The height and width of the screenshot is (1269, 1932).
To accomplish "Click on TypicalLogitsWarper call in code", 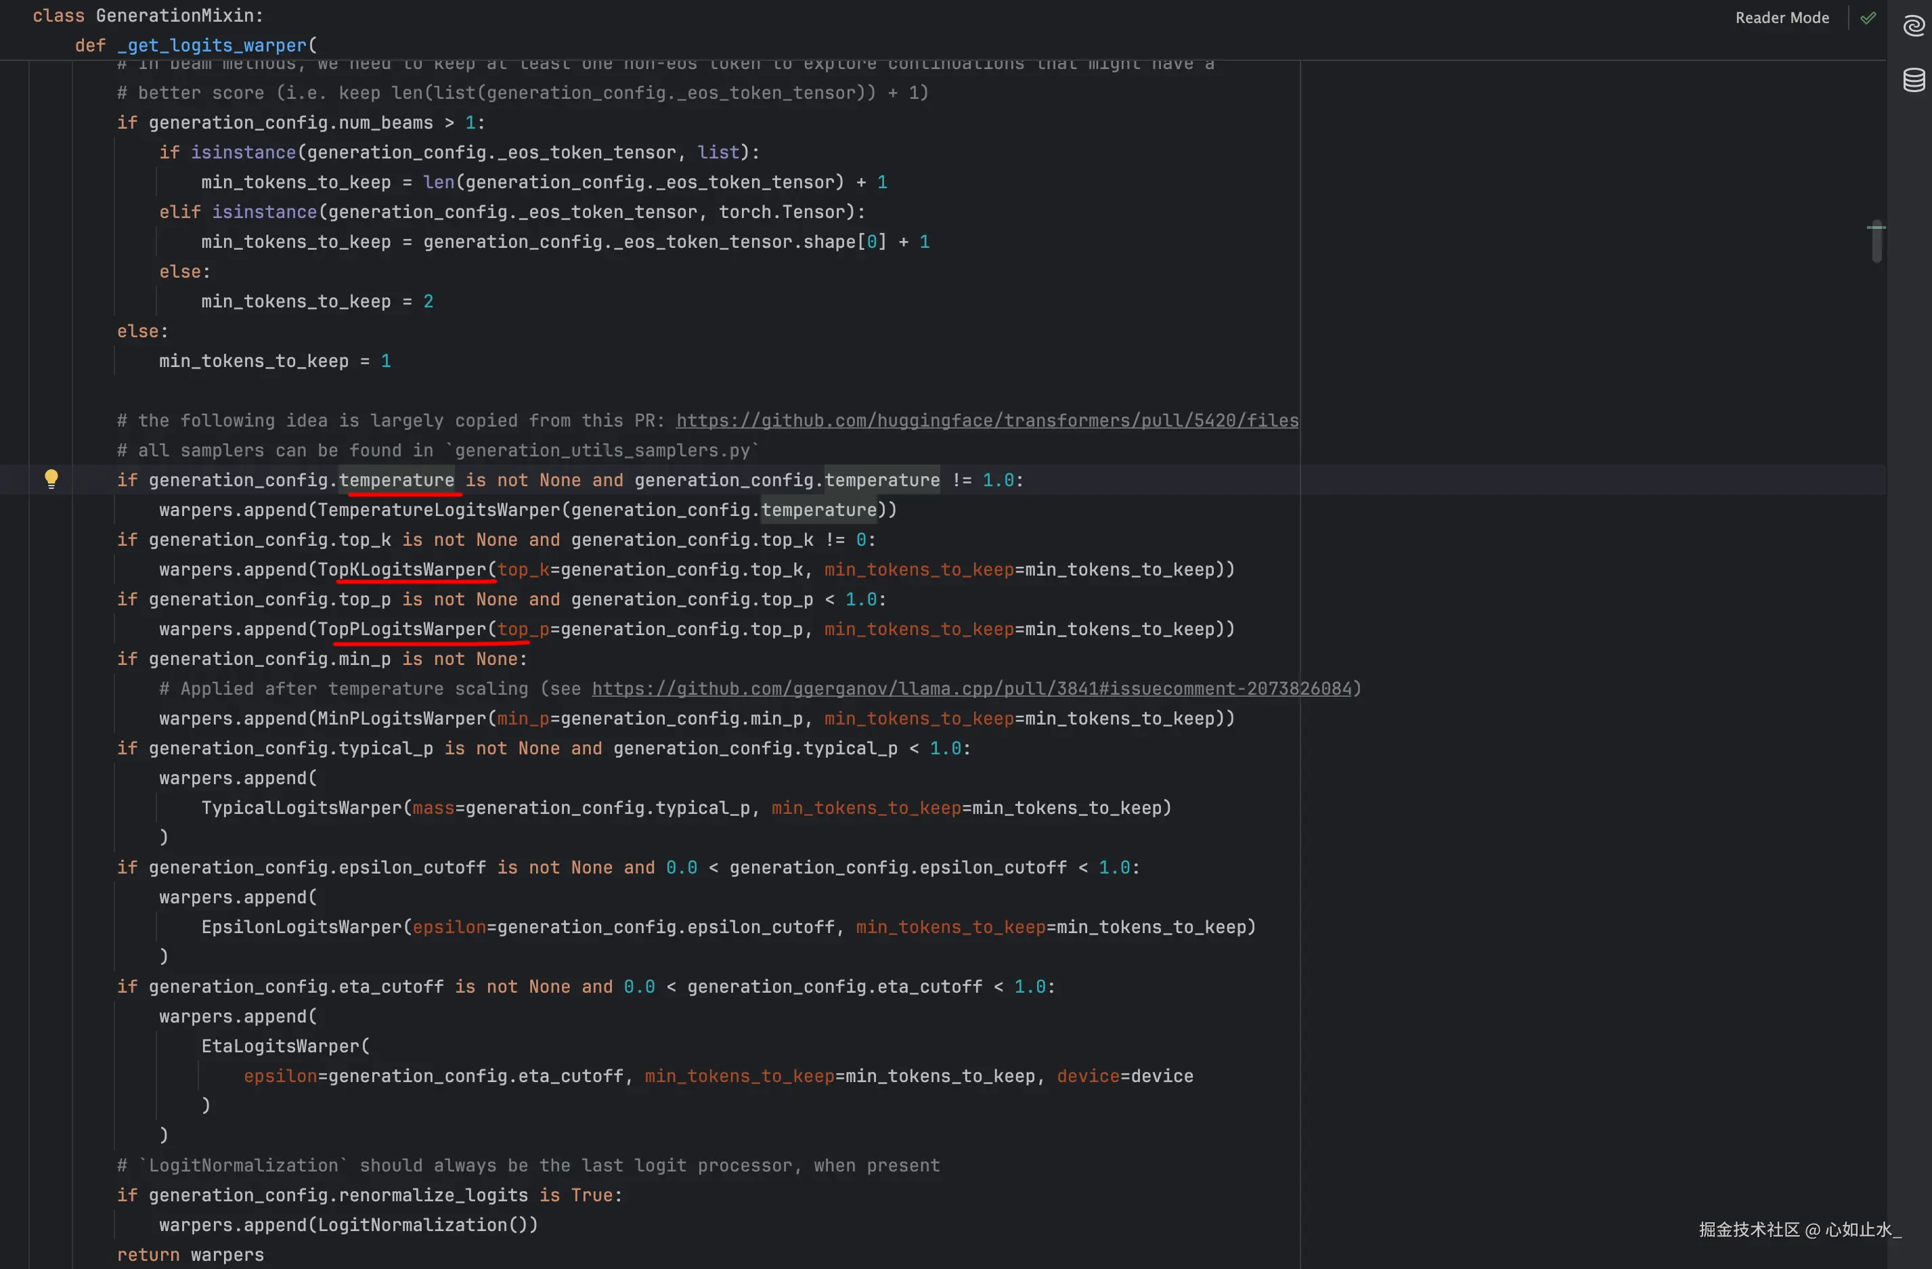I will 301,808.
